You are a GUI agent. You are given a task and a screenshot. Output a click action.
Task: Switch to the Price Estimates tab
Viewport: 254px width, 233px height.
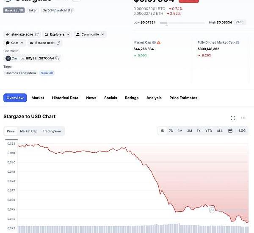pos(183,98)
